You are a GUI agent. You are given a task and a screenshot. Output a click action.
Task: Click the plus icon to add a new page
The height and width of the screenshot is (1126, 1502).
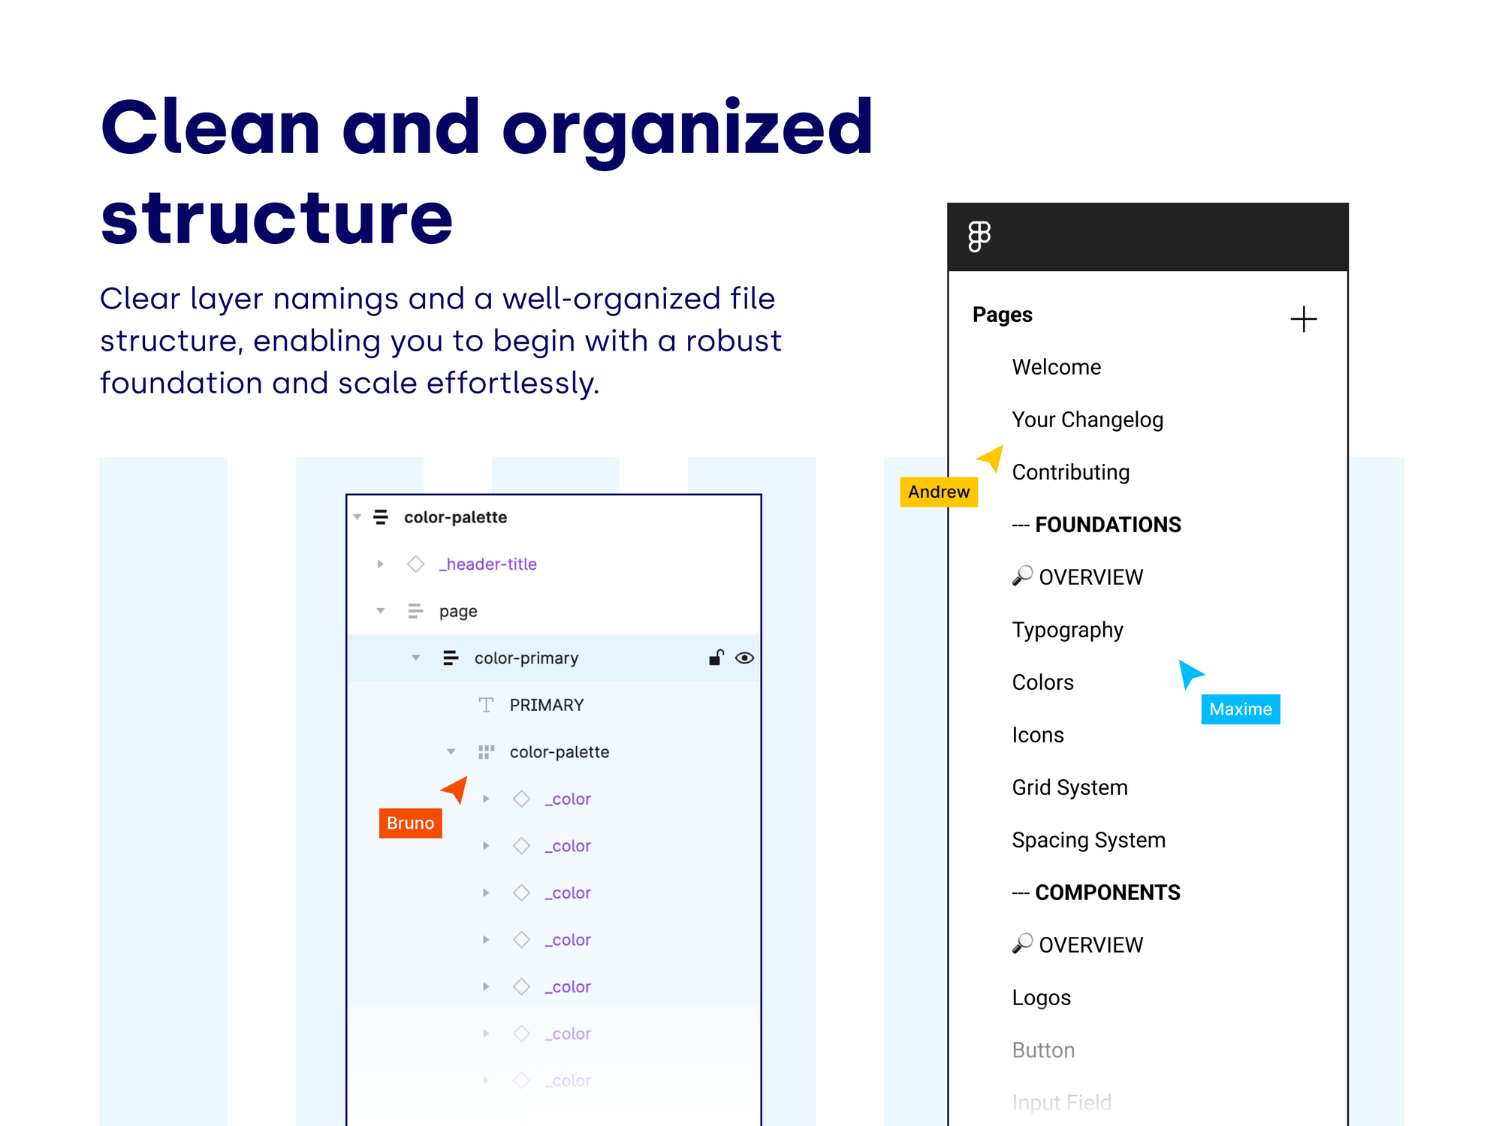pyautogui.click(x=1304, y=319)
